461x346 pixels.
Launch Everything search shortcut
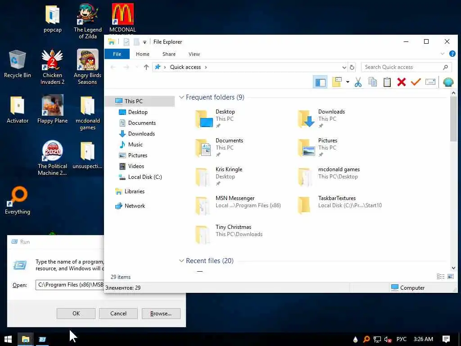[18, 200]
